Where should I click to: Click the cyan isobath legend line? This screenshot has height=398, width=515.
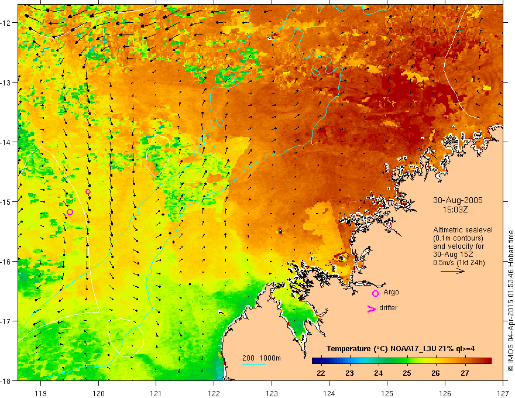click(254, 364)
